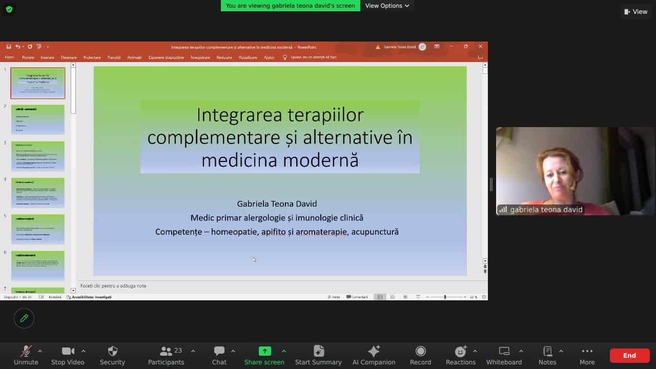Switch to Normal view icon in status bar
This screenshot has height=369, width=656.
point(380,297)
